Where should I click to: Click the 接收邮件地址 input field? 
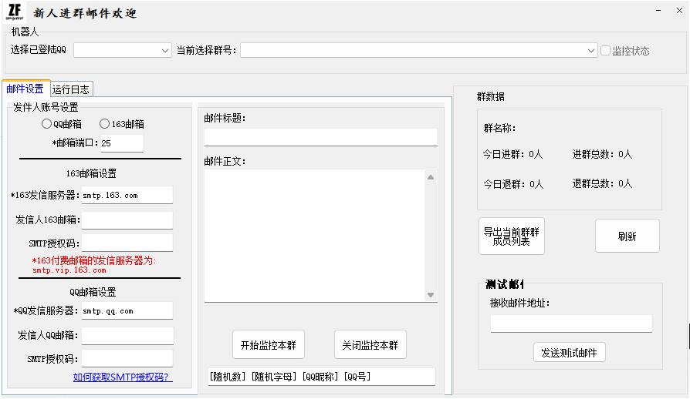[570, 324]
